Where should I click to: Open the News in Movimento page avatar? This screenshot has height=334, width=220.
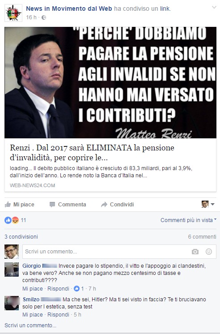click(x=13, y=13)
